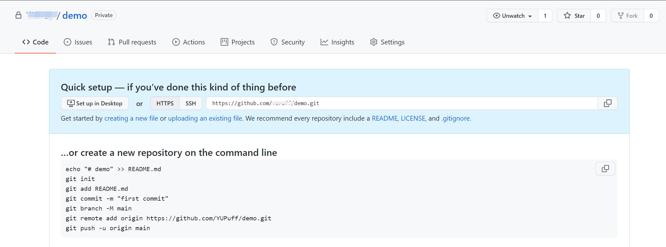Click the blurred owner name link

42,15
